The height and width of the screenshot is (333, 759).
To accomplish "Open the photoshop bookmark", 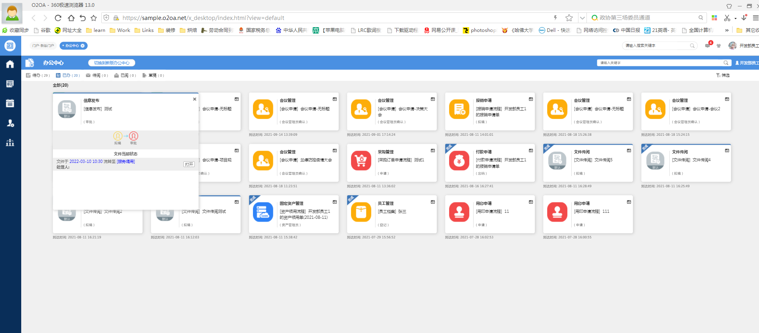I will pos(480,30).
